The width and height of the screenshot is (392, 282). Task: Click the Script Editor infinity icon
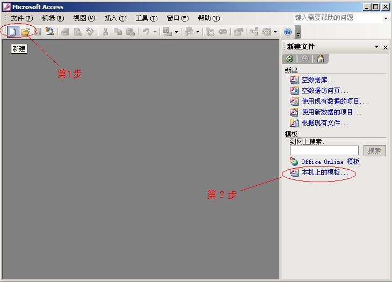click(223, 32)
